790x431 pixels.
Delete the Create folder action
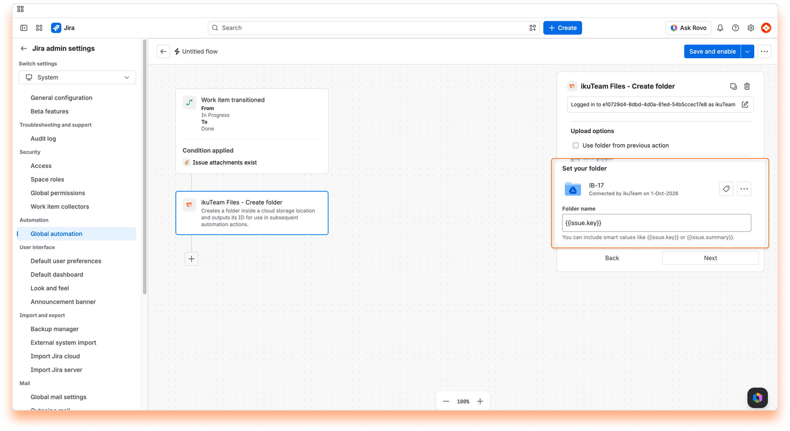[747, 86]
